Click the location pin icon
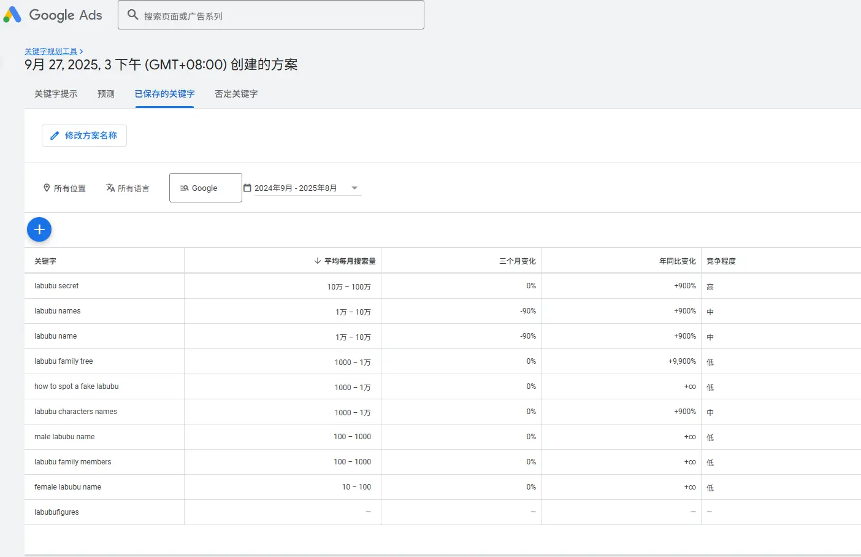The height and width of the screenshot is (557, 861). click(47, 188)
